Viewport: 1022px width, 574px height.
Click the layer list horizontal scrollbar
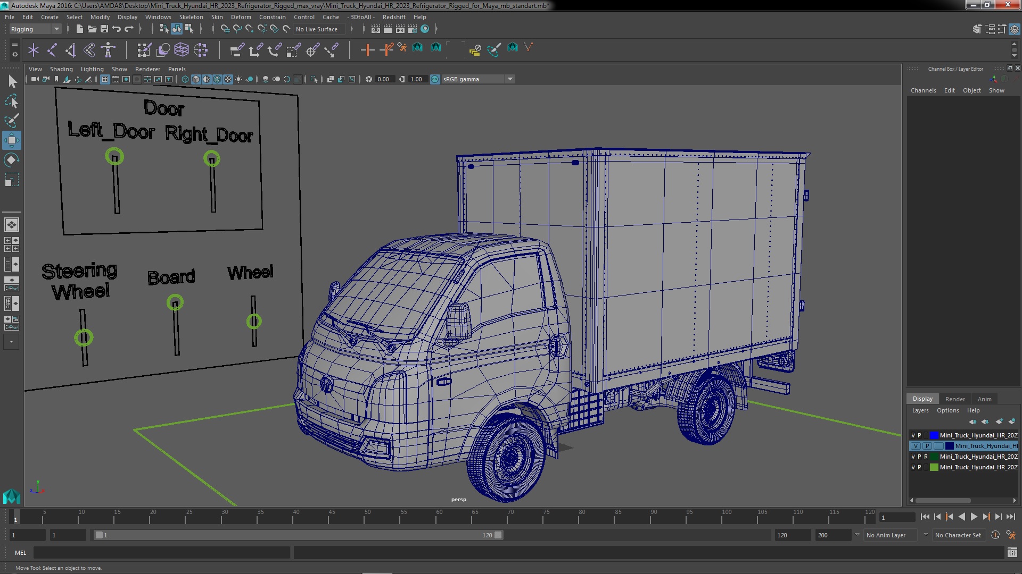943,501
